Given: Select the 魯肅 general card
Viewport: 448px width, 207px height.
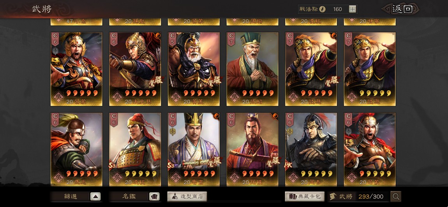Looking at the screenshot, I should [194, 150].
